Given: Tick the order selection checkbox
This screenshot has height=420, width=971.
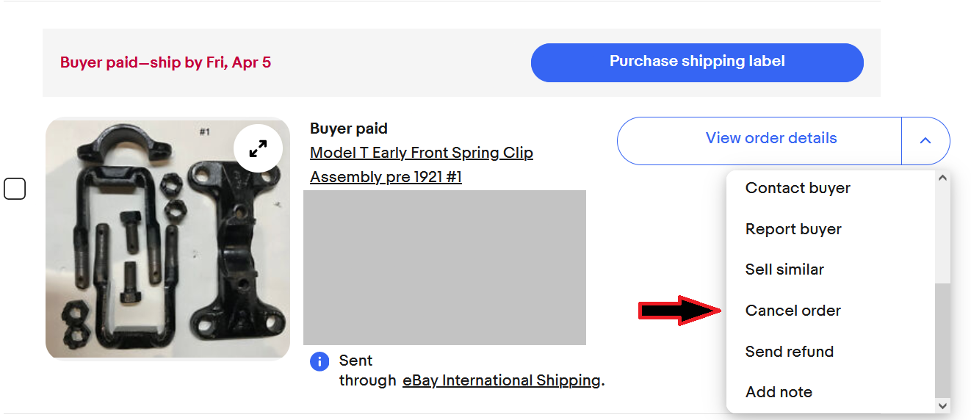Looking at the screenshot, I should [x=15, y=189].
